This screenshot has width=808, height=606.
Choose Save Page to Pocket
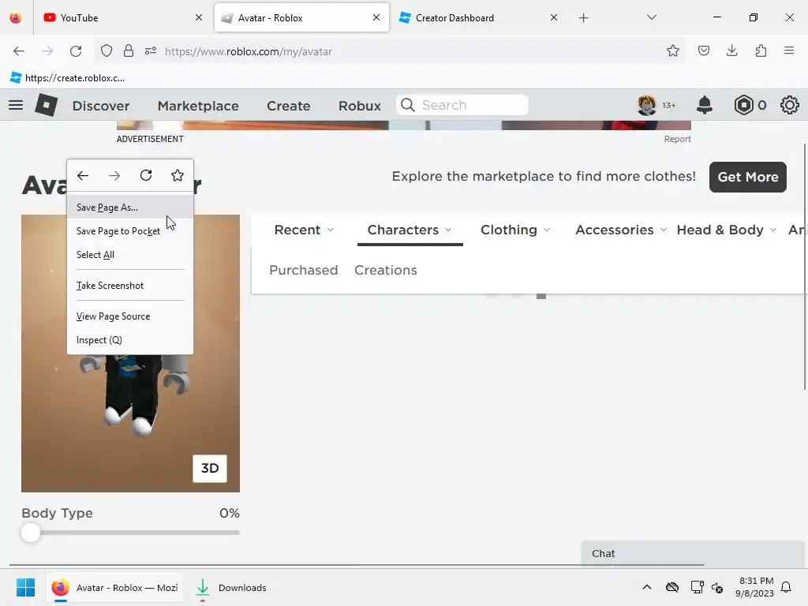130,231
